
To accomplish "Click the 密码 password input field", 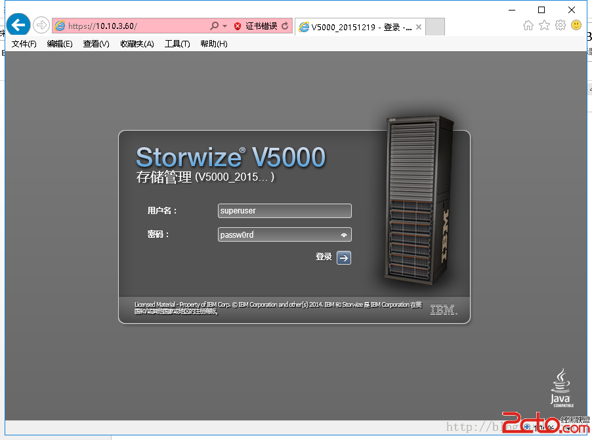I will (285, 234).
